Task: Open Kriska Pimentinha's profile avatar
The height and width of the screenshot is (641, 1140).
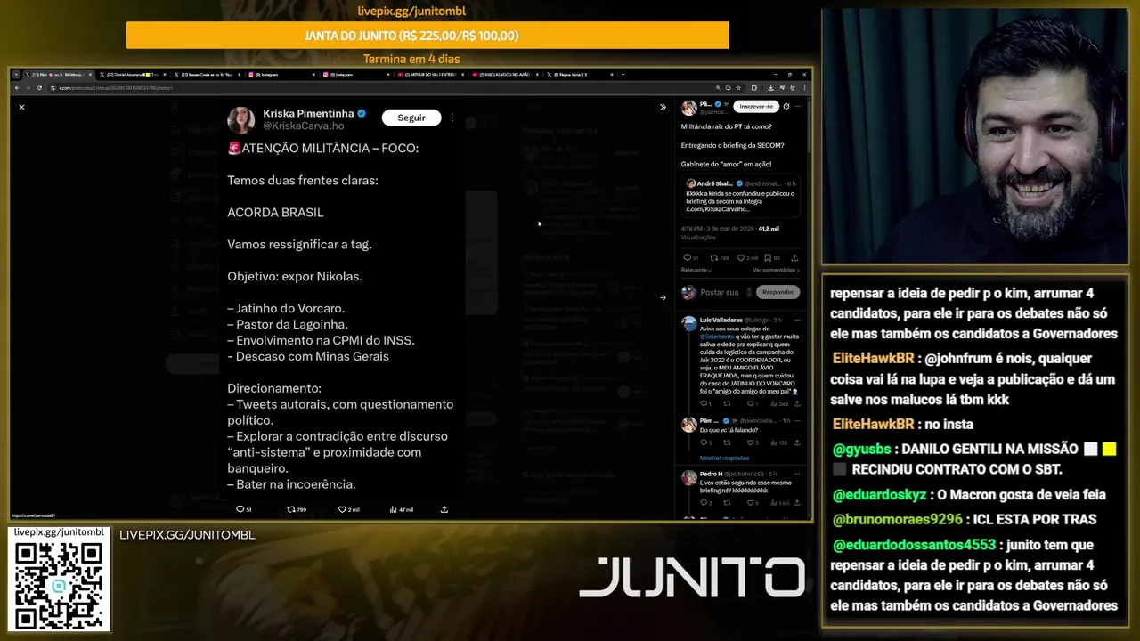Action: click(240, 119)
